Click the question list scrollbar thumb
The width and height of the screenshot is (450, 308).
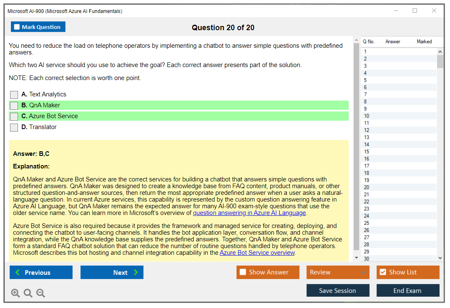click(440, 62)
